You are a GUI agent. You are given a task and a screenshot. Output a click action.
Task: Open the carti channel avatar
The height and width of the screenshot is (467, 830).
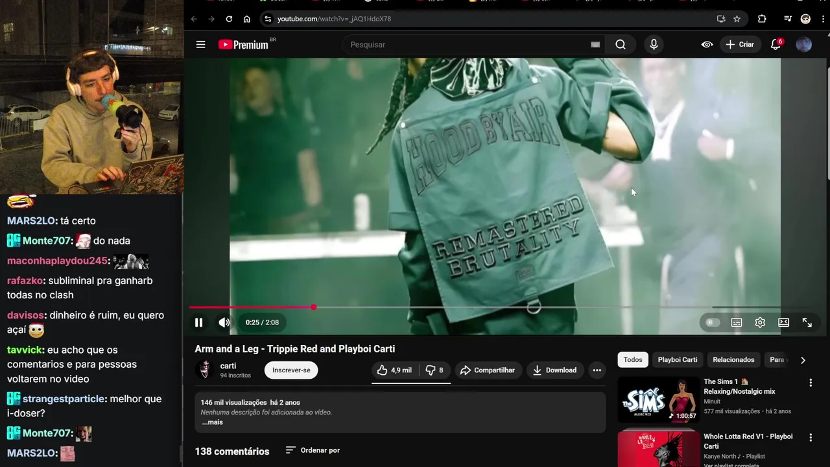coord(205,370)
